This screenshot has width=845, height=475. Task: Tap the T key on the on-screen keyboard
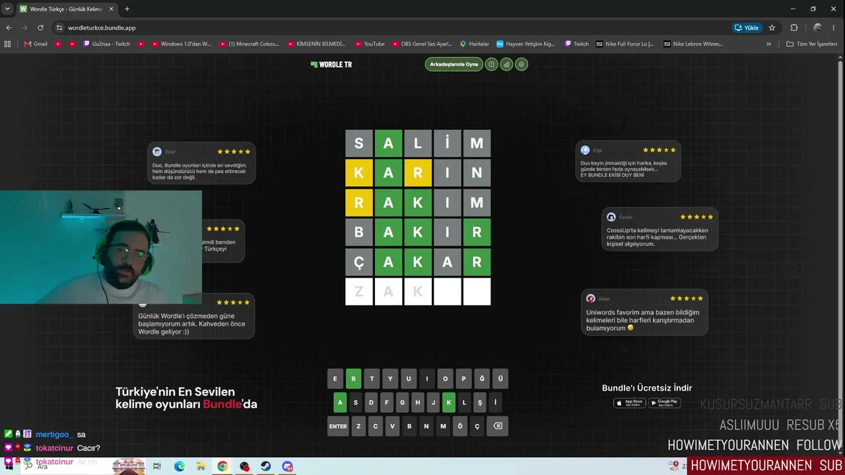(x=372, y=379)
